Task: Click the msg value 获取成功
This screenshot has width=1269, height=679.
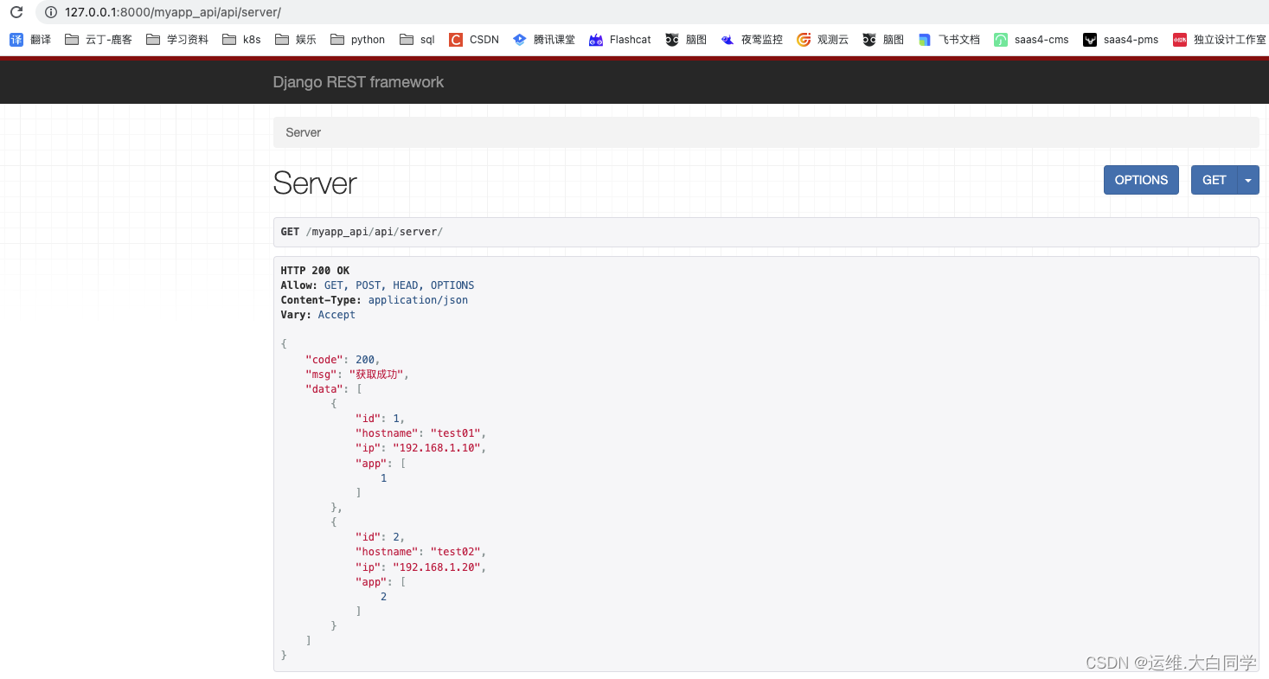Action: (x=376, y=375)
